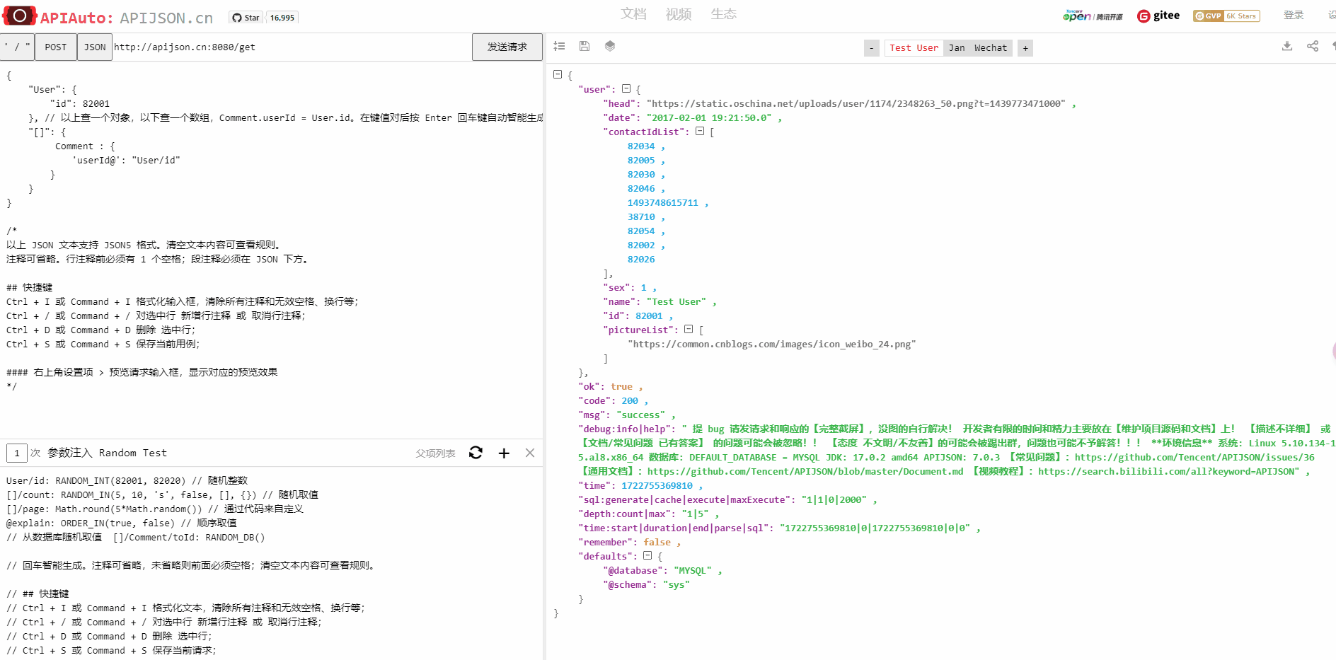Image resolution: width=1336 pixels, height=660 pixels.
Task: Click the download icon in response toolbar
Action: pos(1287,46)
